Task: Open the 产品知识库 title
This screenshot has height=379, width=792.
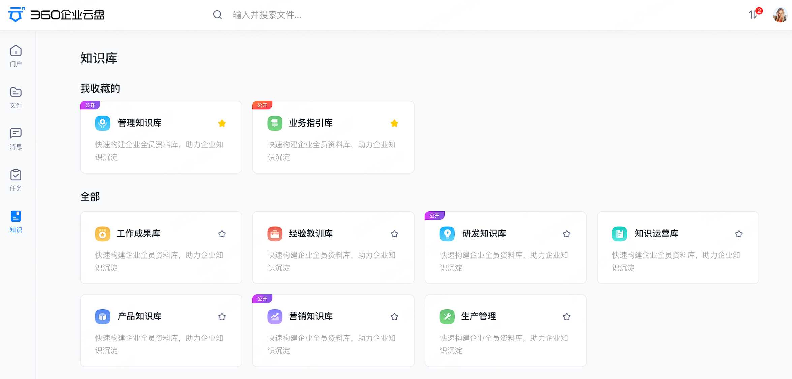Action: 140,316
